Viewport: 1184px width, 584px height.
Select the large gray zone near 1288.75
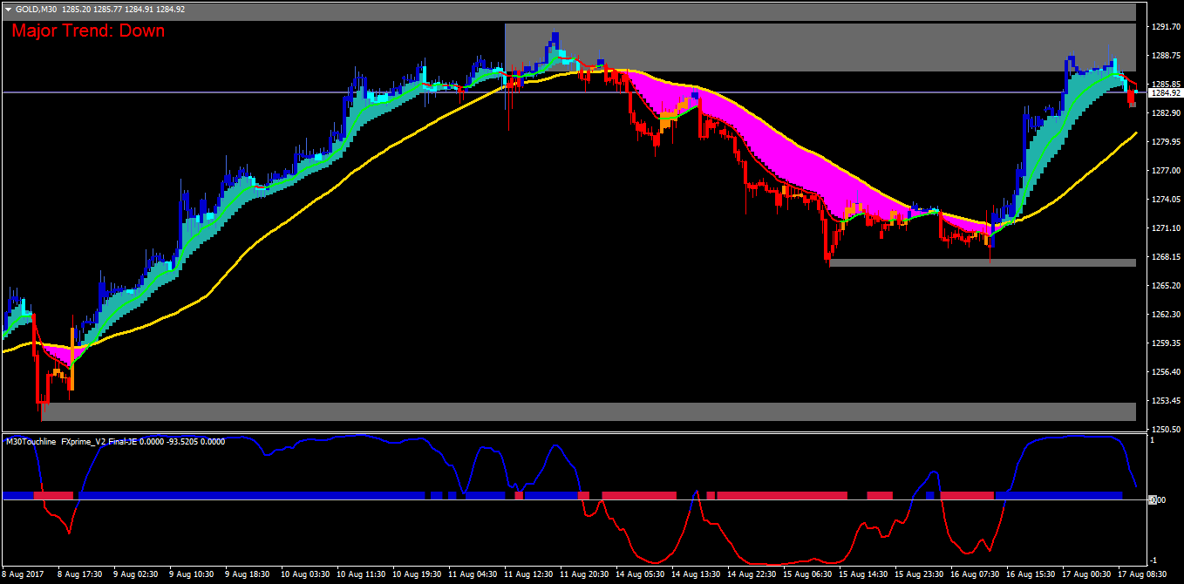click(820, 47)
